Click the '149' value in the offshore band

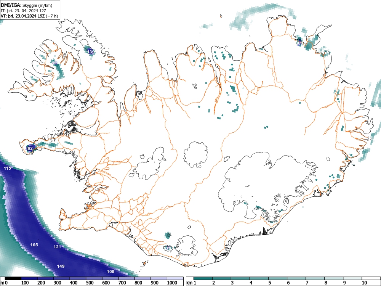[x=61, y=266]
